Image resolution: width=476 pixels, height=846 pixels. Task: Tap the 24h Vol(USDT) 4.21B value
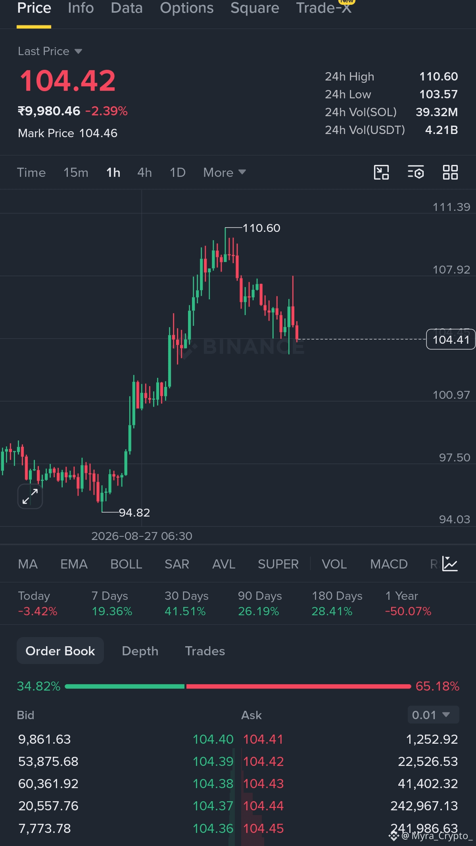(x=441, y=130)
